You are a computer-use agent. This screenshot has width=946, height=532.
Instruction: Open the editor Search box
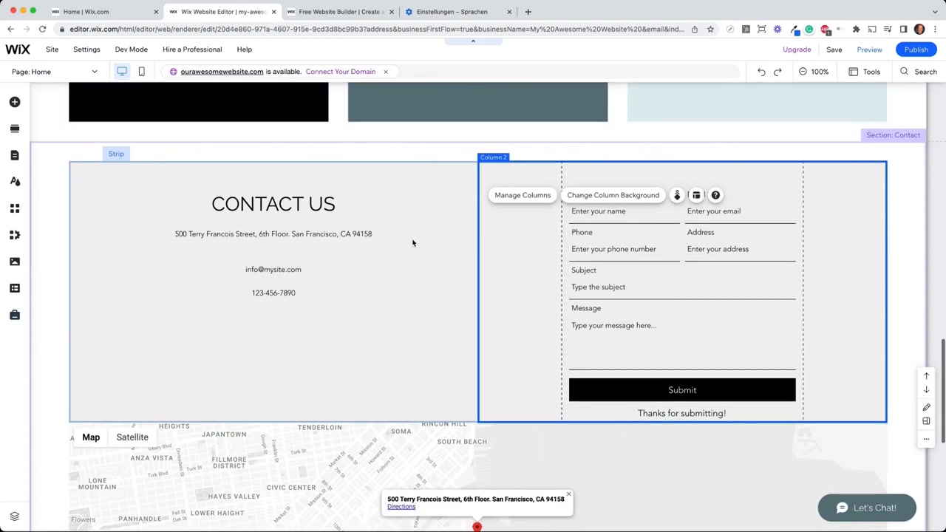click(x=918, y=72)
